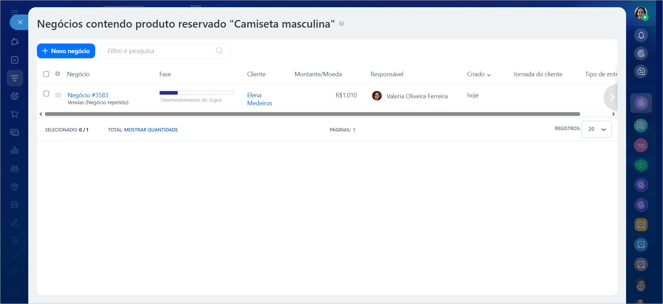
Task: Close the slider panel with X button
Action: [20, 22]
